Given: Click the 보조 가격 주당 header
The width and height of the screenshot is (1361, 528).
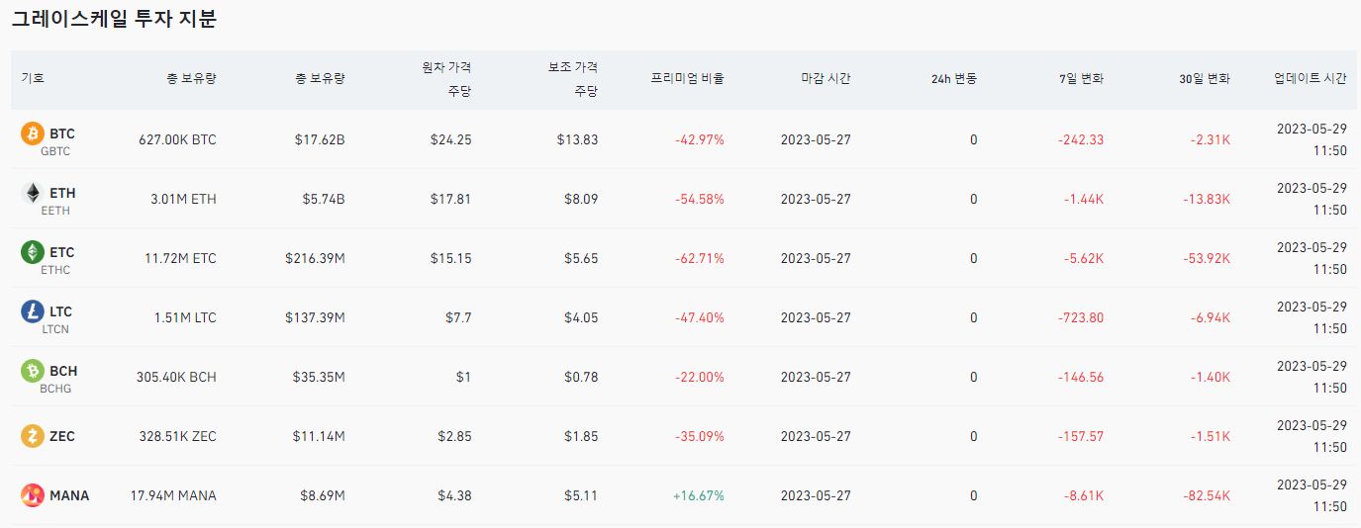Looking at the screenshot, I should [573, 78].
